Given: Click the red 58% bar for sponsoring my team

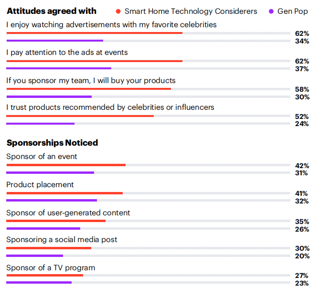Looking at the screenshot, I should coord(89,89).
